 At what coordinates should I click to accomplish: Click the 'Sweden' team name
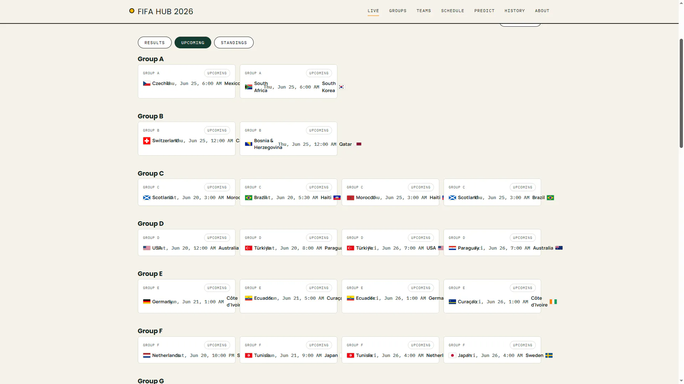click(534, 356)
